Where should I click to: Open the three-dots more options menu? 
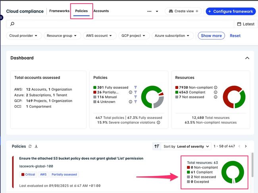click(149, 11)
